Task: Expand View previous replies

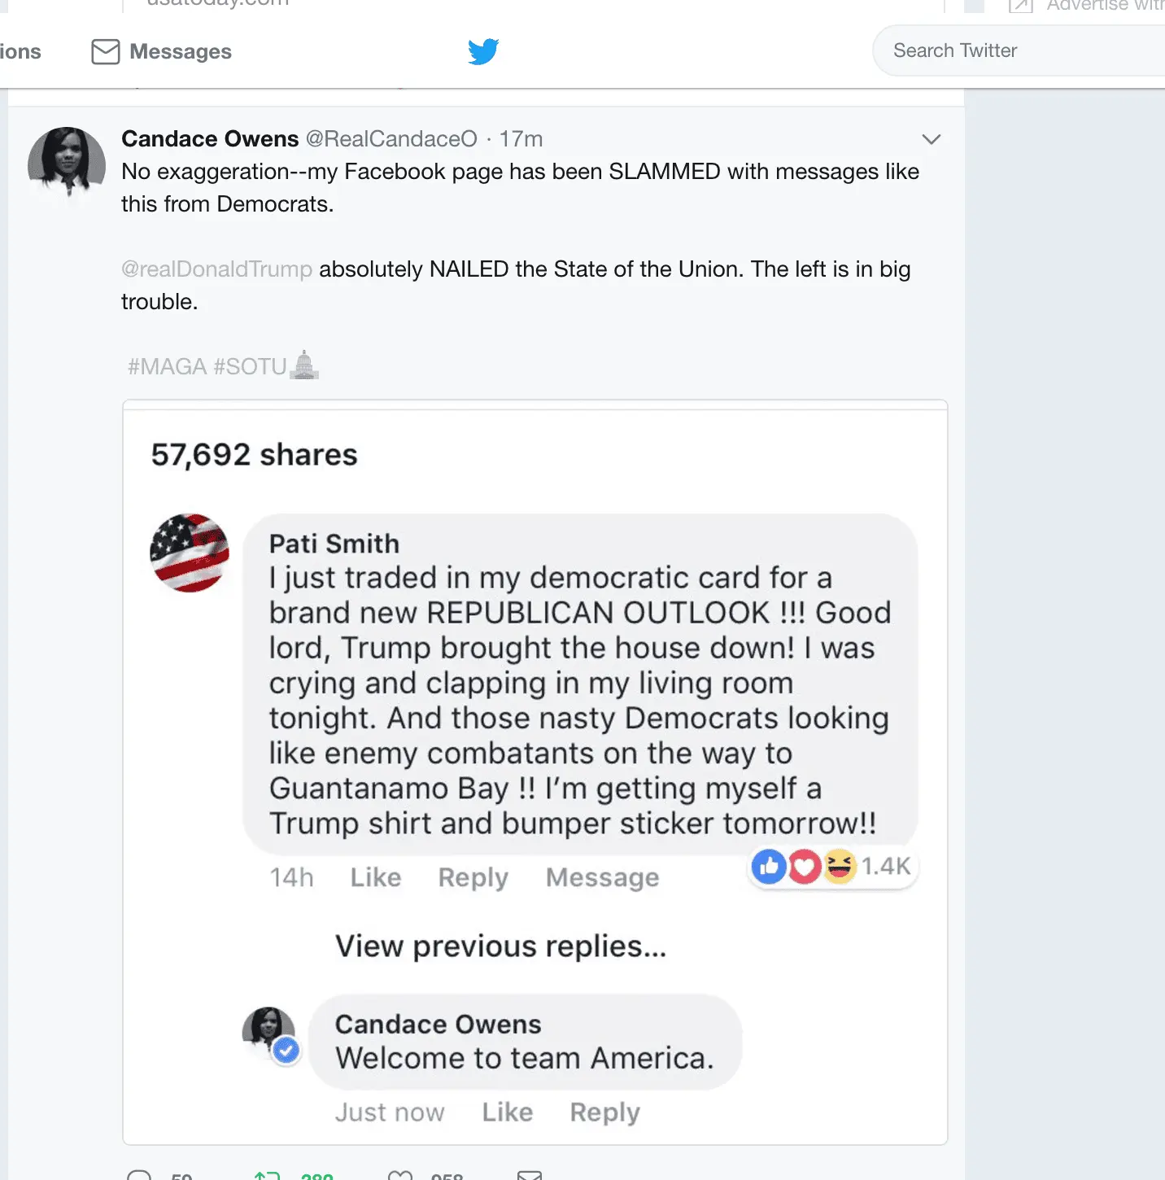Action: (x=500, y=946)
